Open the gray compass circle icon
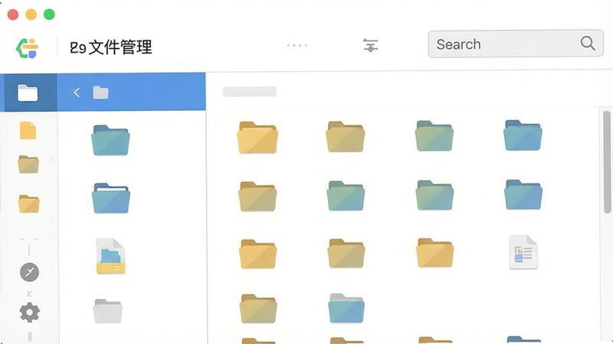The width and height of the screenshot is (613, 344). (29, 272)
